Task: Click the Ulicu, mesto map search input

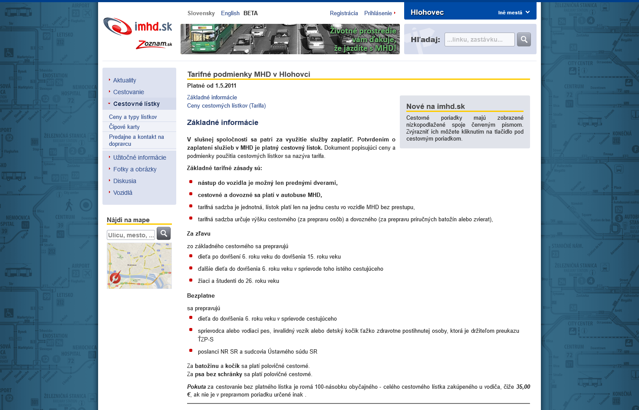Action: [131, 235]
